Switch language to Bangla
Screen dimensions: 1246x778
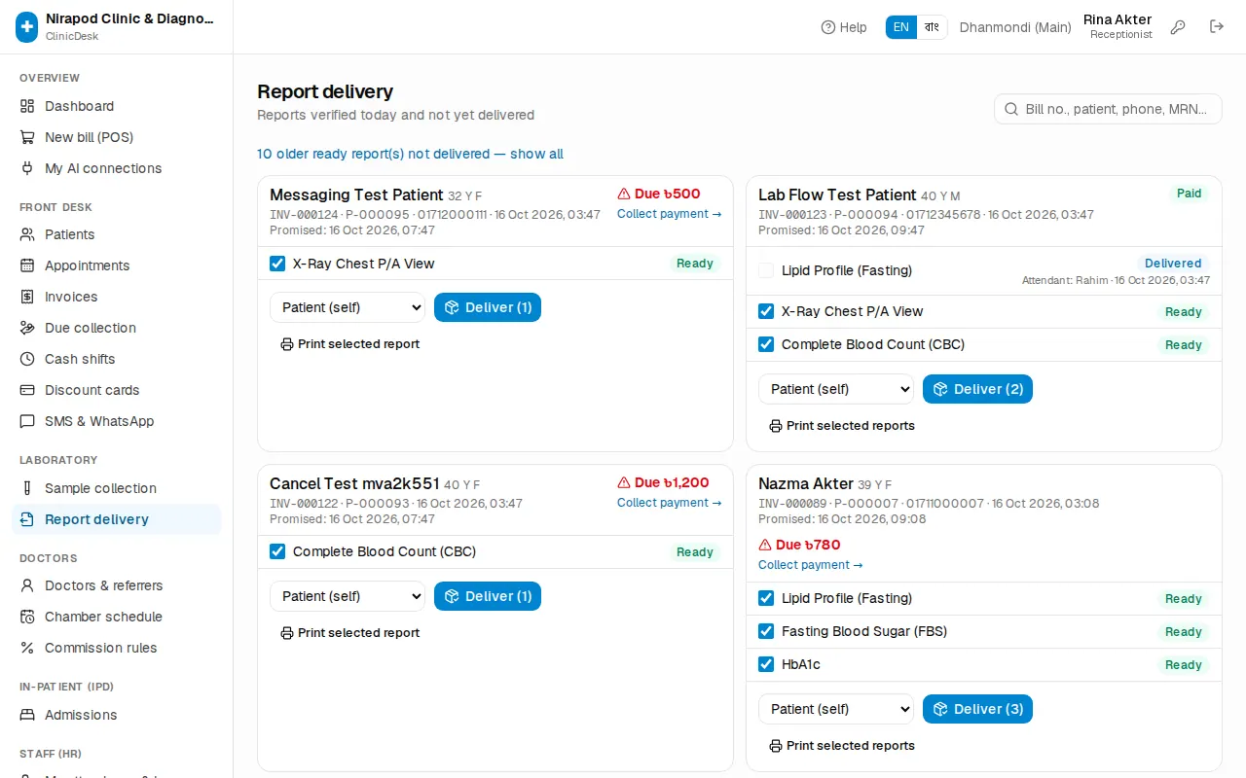(x=932, y=27)
